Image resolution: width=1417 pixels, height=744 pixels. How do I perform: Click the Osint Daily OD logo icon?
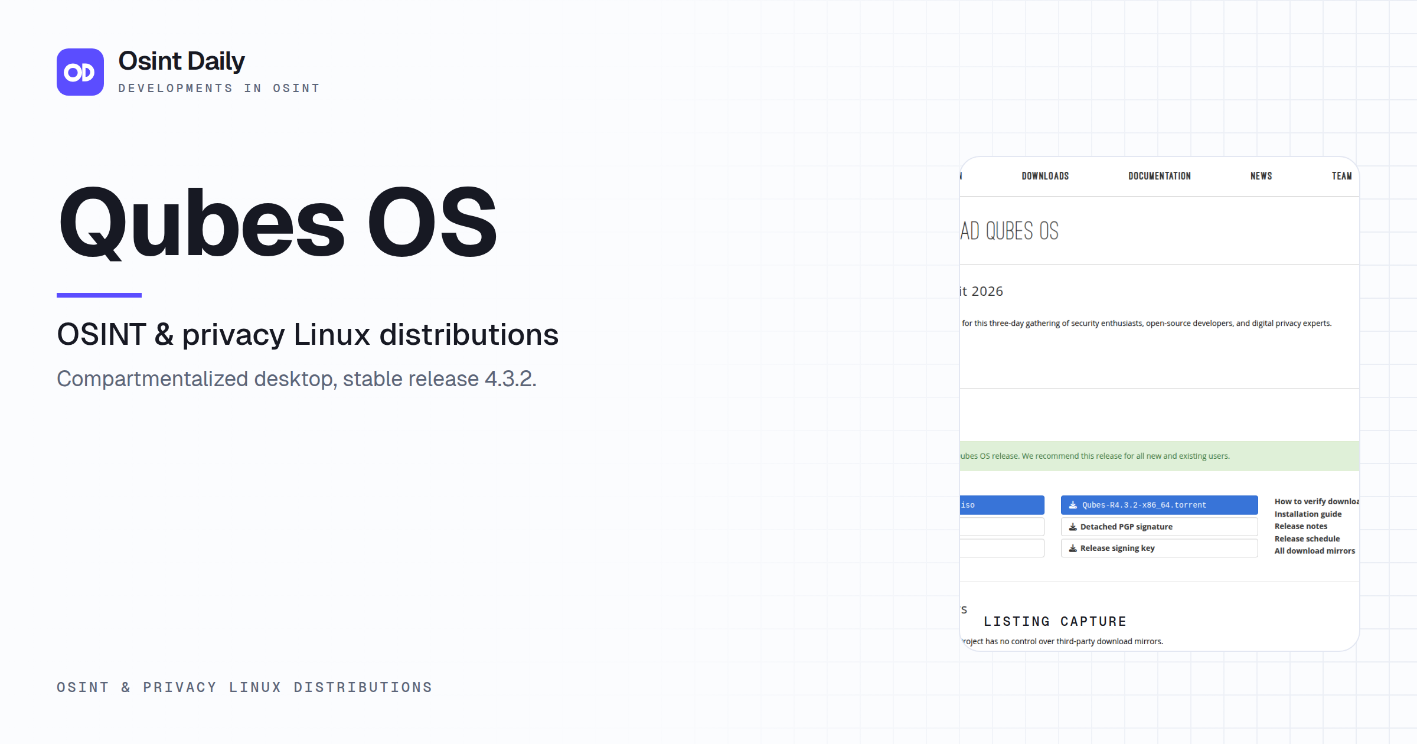tap(80, 72)
